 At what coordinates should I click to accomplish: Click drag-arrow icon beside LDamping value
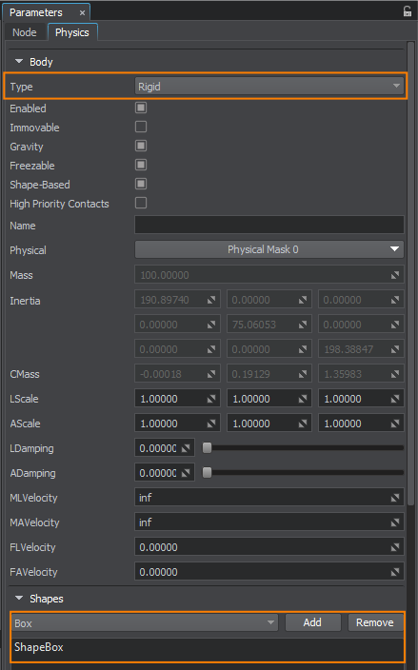(186, 448)
